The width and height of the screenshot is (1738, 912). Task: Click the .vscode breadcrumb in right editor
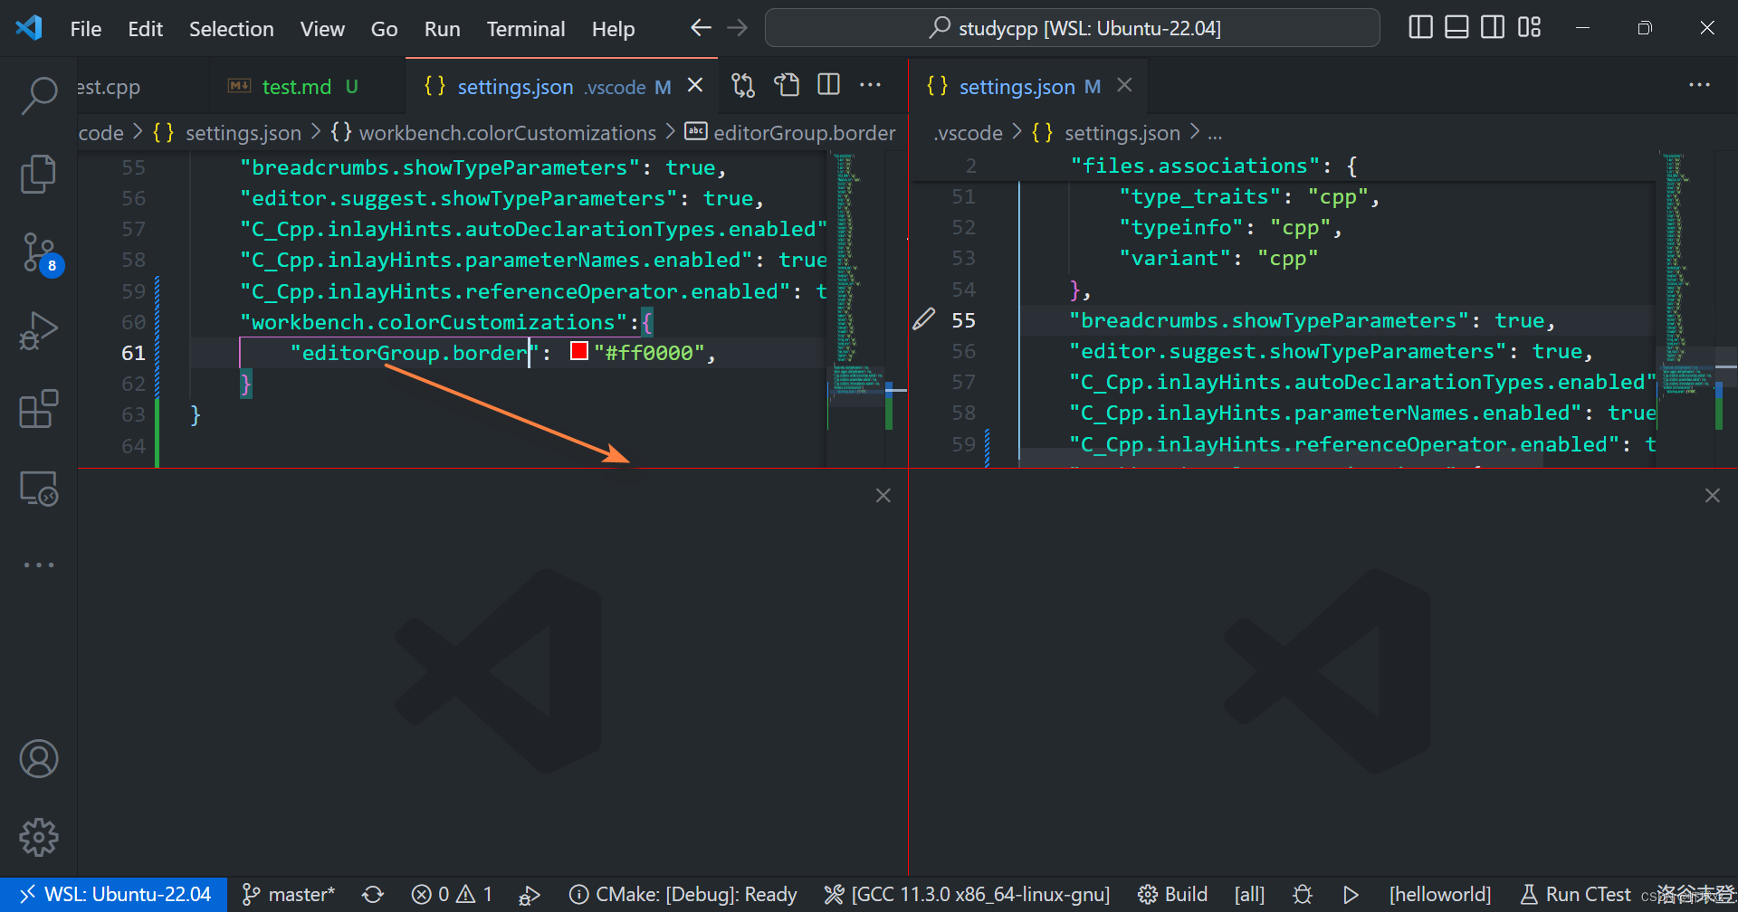pos(969,133)
